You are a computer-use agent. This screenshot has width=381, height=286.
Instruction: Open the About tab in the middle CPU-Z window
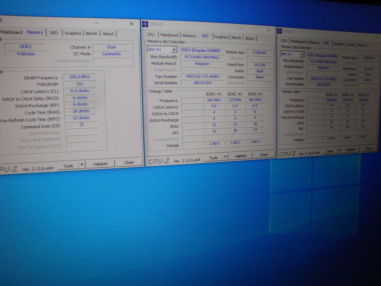point(250,38)
